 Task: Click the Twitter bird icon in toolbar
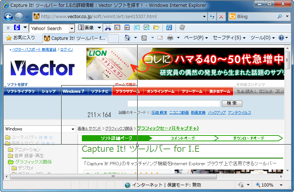point(137,28)
